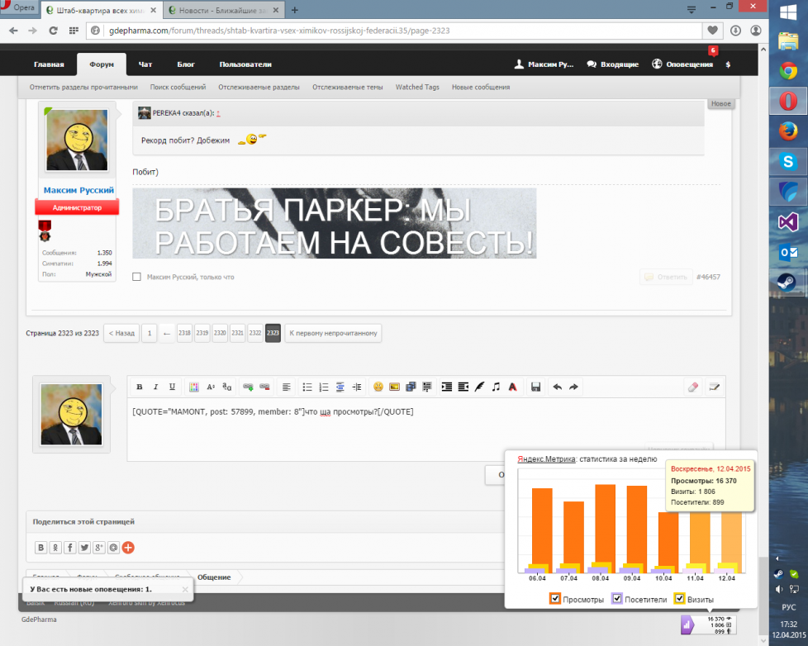The image size is (808, 646).
Task: Click the save draft floppy icon
Action: point(535,387)
